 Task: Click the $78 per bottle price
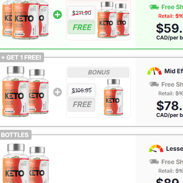pos(170,106)
